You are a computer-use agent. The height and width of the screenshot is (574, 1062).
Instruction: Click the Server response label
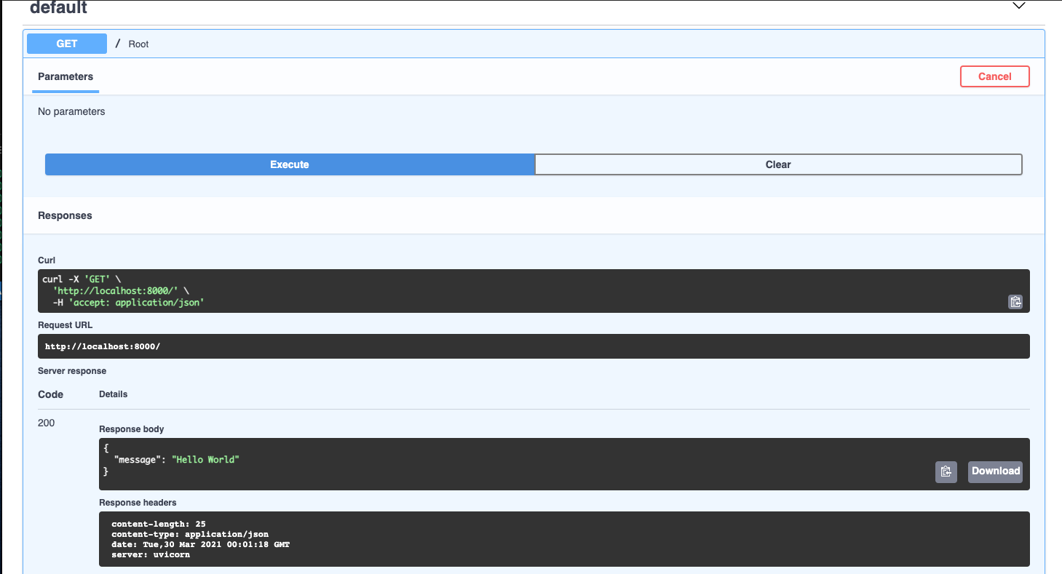click(72, 371)
